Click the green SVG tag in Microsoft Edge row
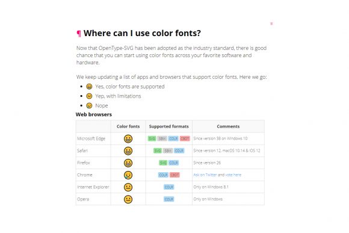The height and width of the screenshot is (233, 349). pyautogui.click(x=152, y=138)
